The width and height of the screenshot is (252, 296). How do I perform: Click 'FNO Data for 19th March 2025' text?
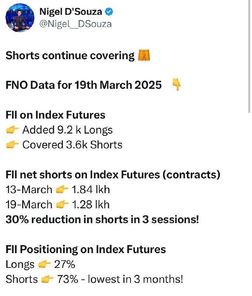click(84, 85)
